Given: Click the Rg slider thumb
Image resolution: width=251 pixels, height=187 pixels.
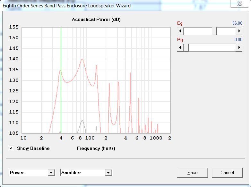Looking at the screenshot, I should (x=186, y=47).
